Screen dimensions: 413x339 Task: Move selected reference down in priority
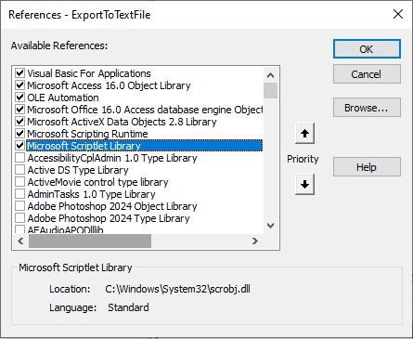(304, 185)
